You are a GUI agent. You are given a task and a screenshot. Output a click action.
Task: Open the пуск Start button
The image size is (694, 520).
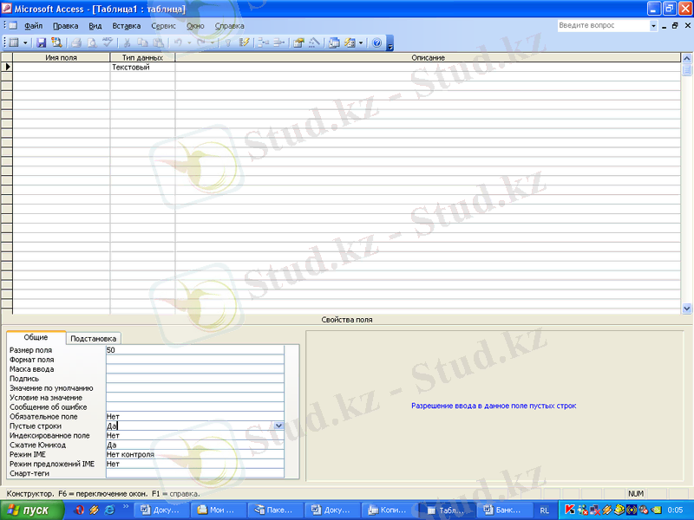click(32, 510)
